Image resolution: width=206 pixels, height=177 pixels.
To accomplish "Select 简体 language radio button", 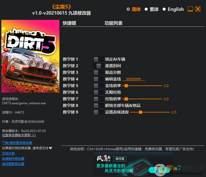I will click(x=128, y=9).
